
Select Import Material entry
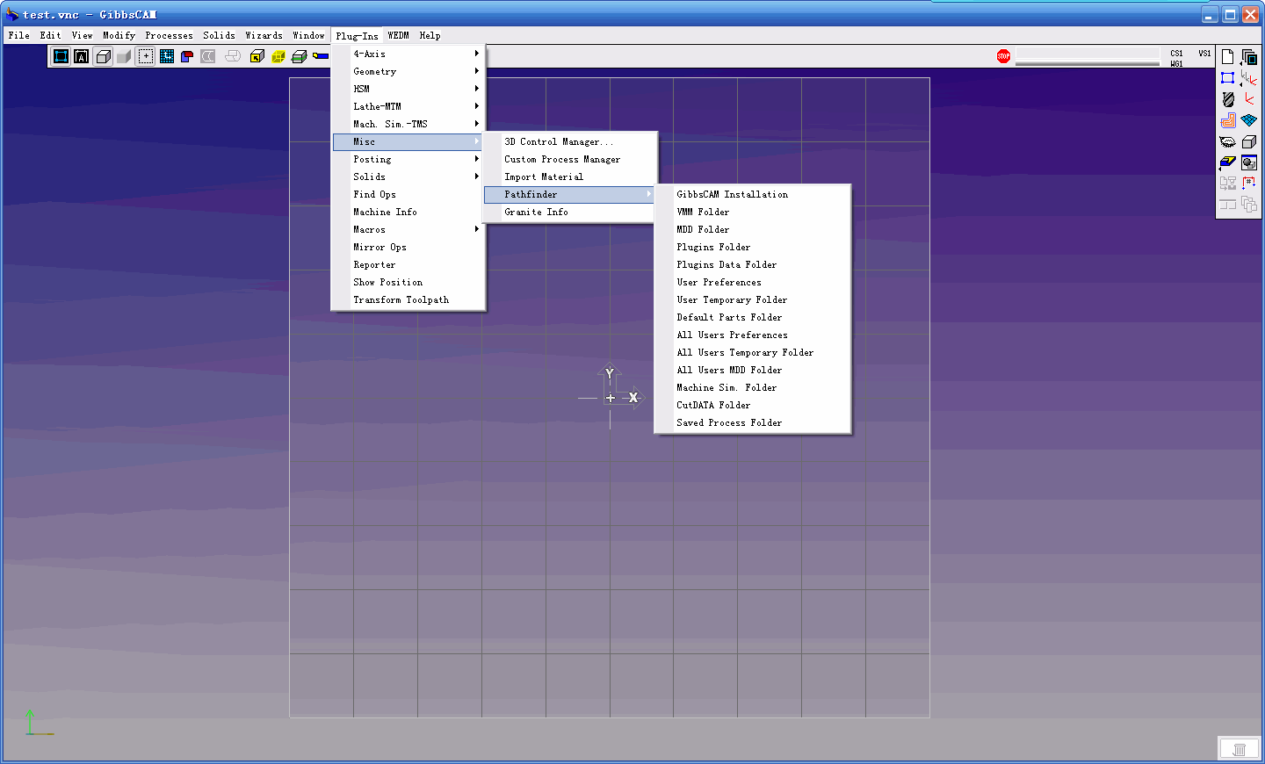tap(570, 177)
